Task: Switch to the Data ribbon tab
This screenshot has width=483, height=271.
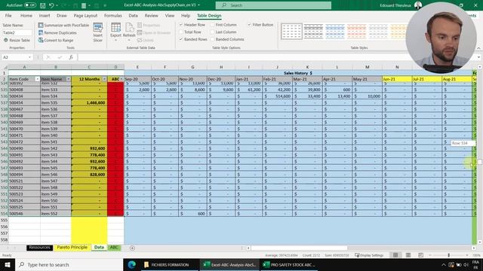Action: (x=133, y=15)
